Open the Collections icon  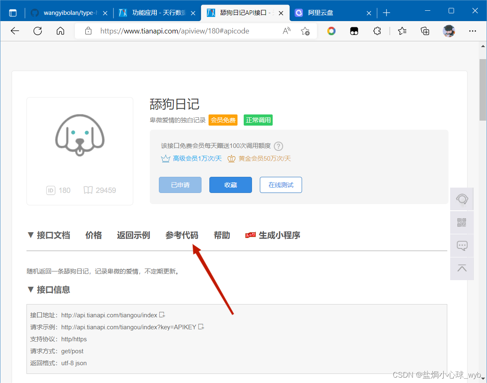pos(425,31)
